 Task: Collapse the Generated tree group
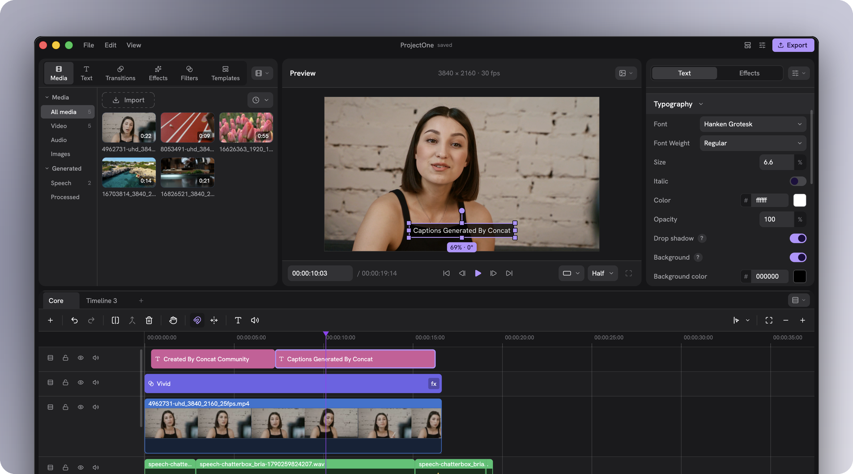click(47, 168)
